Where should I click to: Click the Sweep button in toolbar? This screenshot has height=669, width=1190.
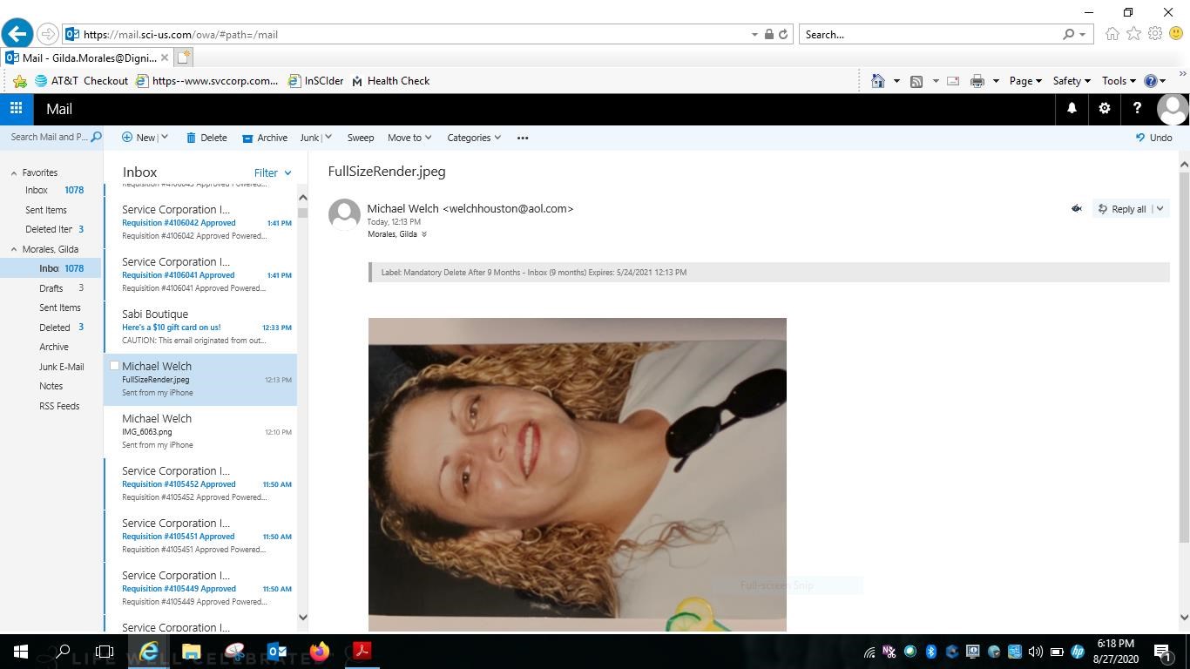[360, 138]
